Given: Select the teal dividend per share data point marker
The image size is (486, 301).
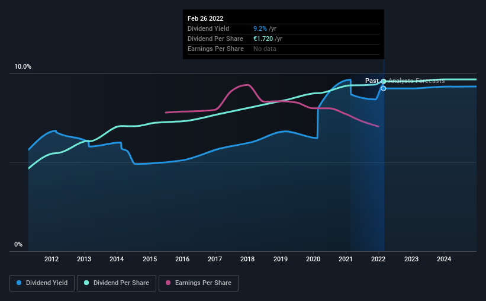Looking at the screenshot, I should pyautogui.click(x=384, y=81).
